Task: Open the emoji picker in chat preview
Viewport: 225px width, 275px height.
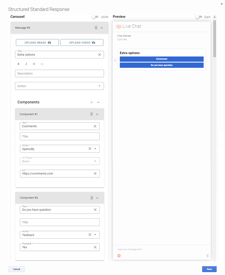Action: click(119, 256)
